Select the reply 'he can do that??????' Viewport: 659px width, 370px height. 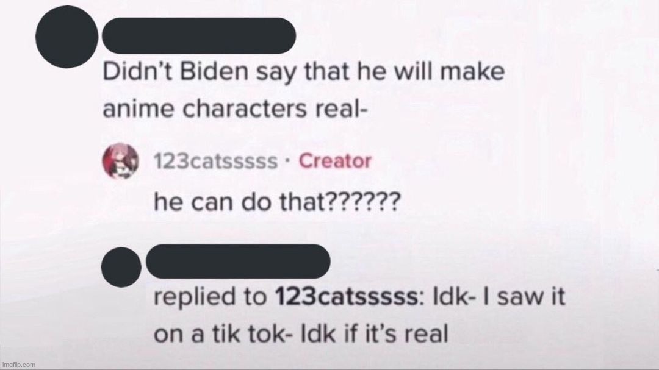277,202
